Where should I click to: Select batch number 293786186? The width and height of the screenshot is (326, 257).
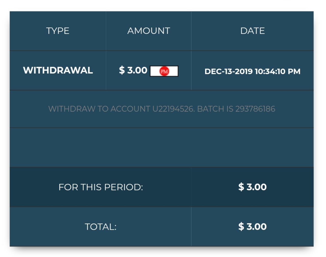click(x=255, y=109)
